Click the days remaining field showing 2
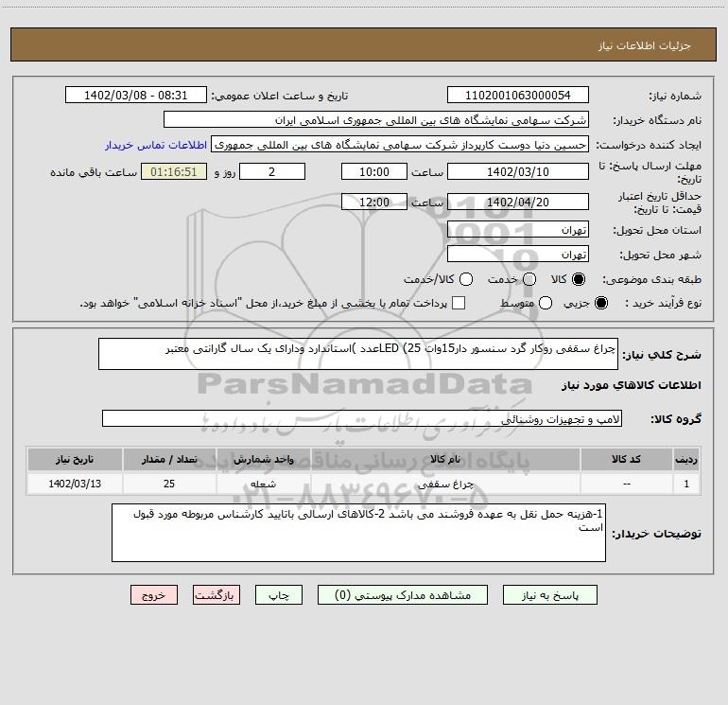 272,171
